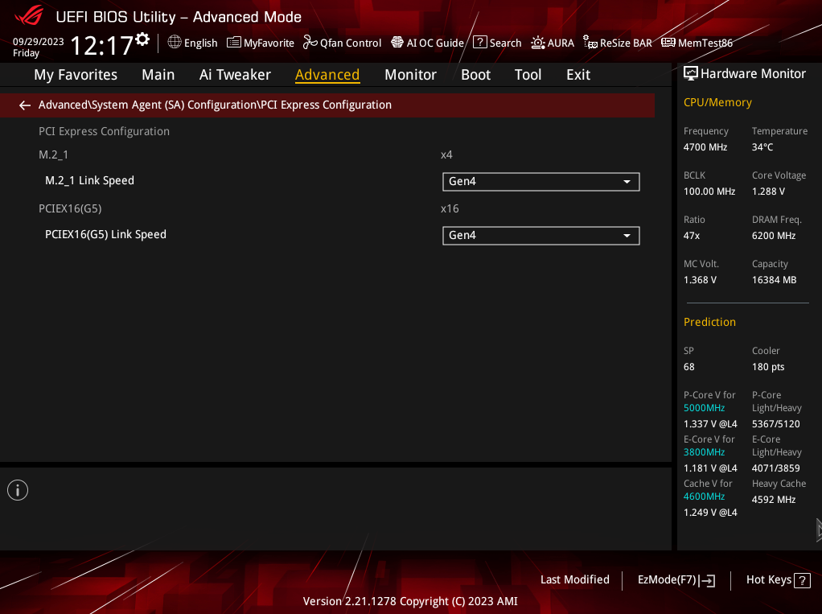Change the English language selector

click(x=192, y=43)
